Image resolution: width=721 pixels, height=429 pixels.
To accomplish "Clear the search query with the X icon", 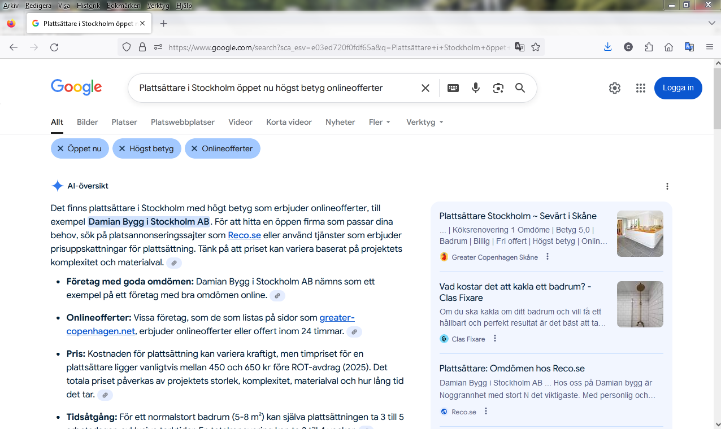I will [425, 88].
